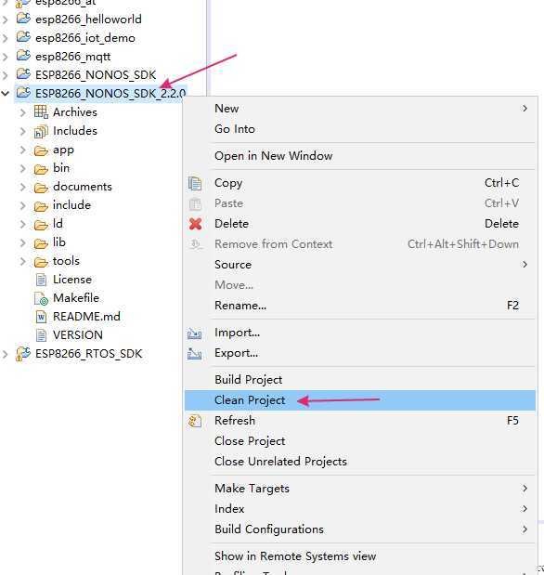Expand the tools folder

click(22, 261)
